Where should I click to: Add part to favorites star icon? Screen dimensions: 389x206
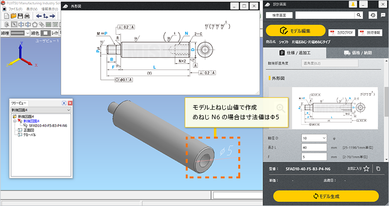click(366, 169)
